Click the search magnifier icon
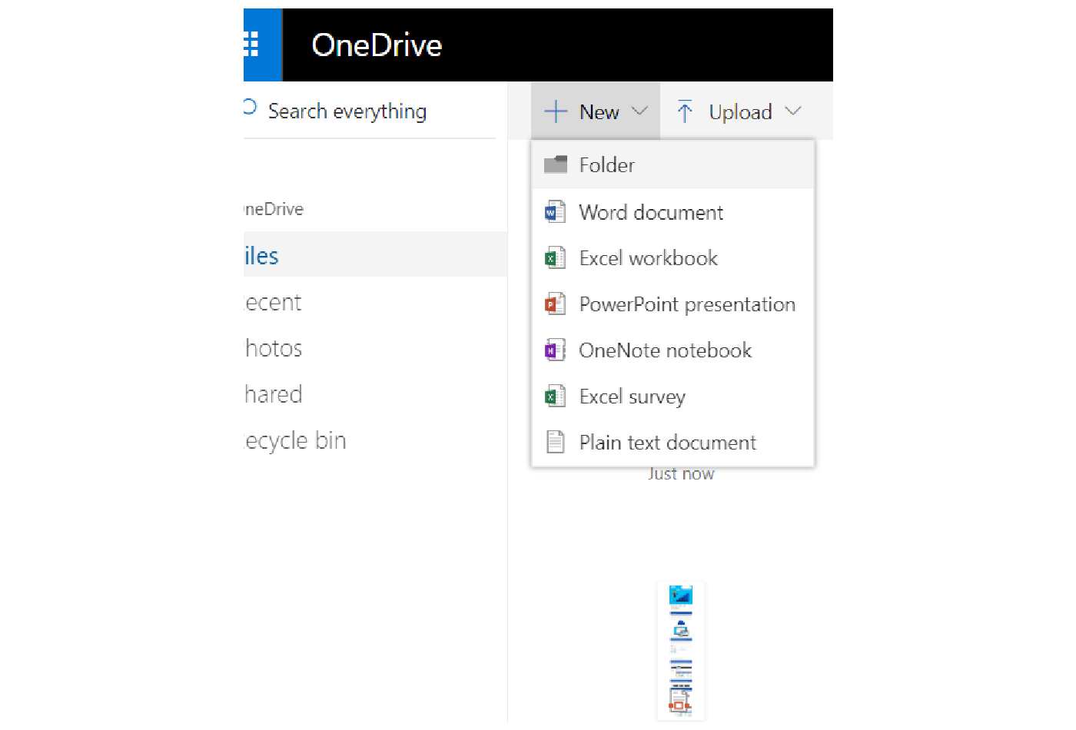 [250, 107]
